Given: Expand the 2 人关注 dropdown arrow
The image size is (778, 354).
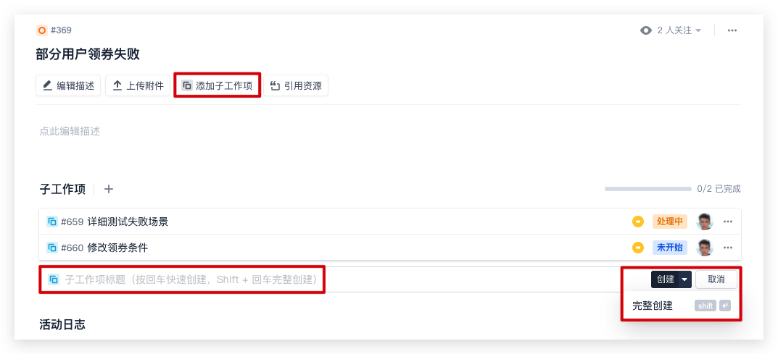Looking at the screenshot, I should (x=698, y=30).
